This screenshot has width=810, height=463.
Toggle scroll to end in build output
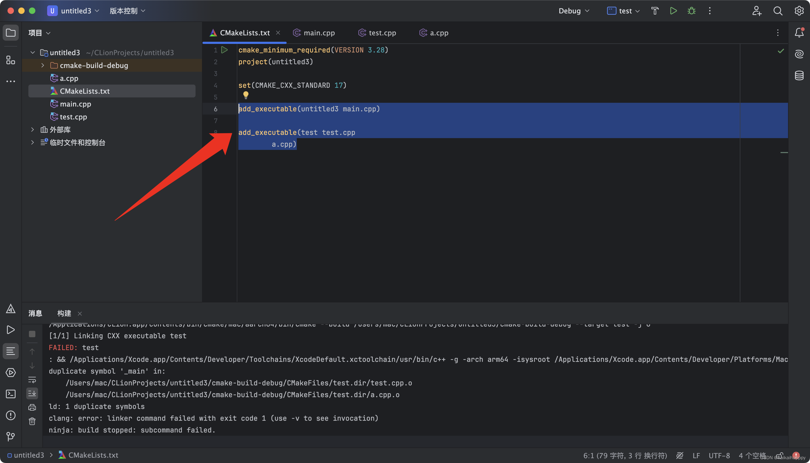click(32, 394)
